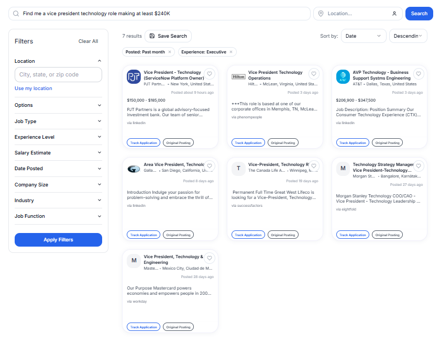Toggle favorite on Canada Life Vice-President job
440x344 pixels.
pos(314,166)
